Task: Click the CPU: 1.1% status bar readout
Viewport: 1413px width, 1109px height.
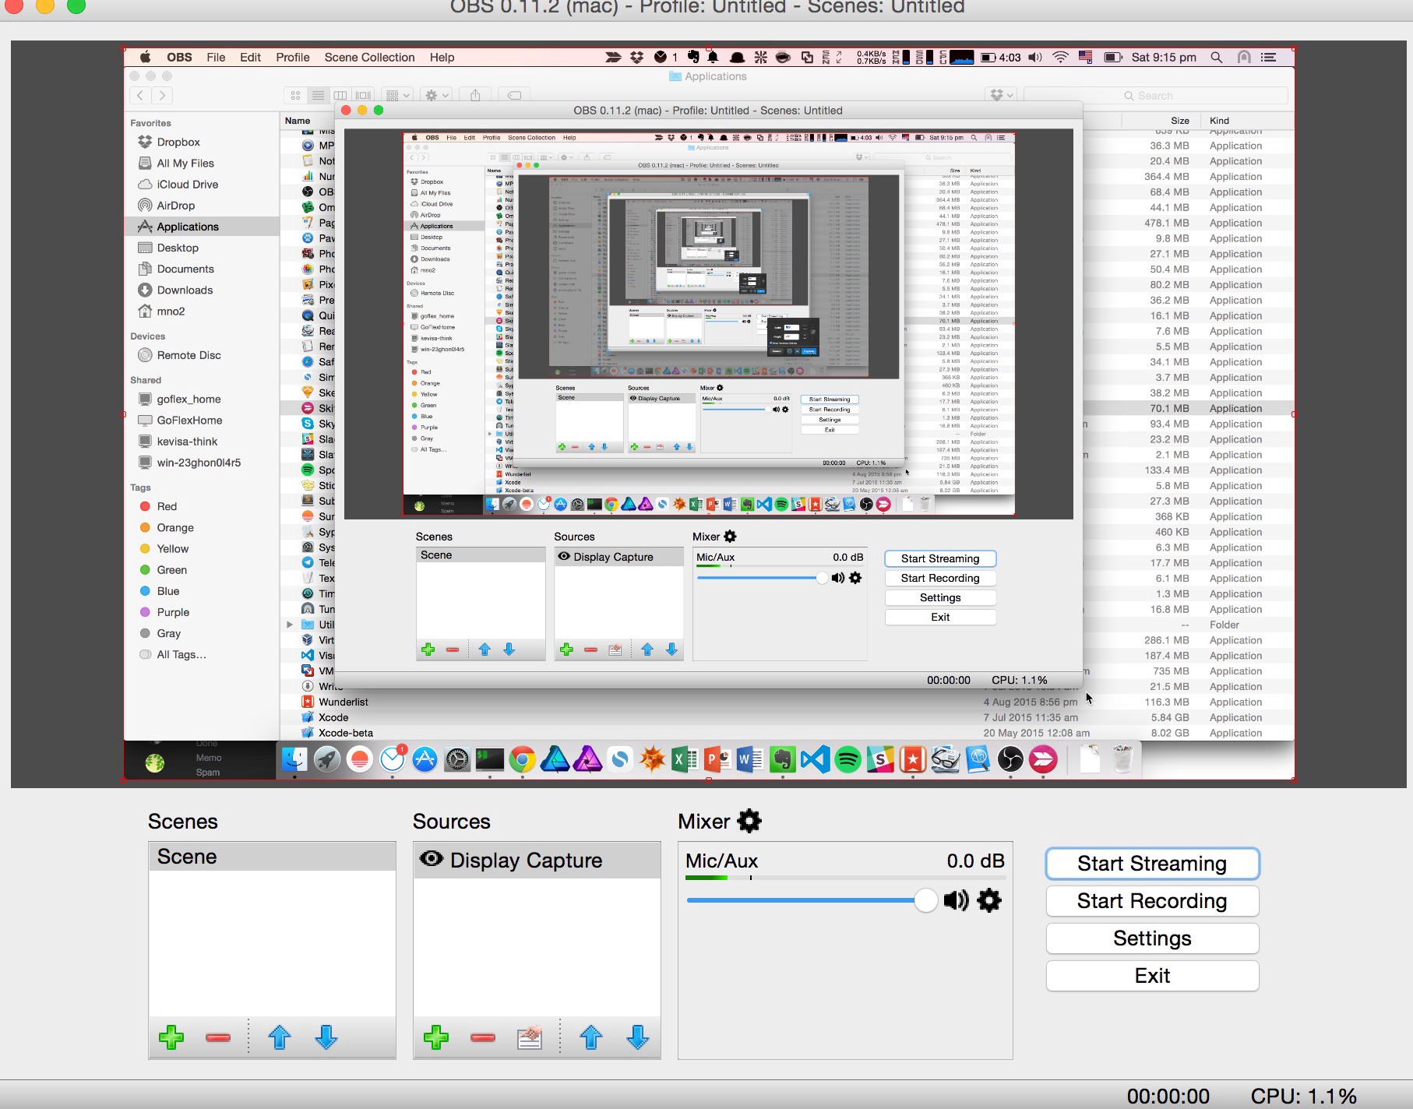Action: tap(1303, 1097)
